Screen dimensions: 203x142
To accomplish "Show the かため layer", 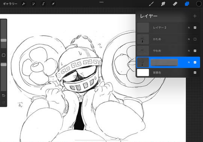I will tap(195, 39).
